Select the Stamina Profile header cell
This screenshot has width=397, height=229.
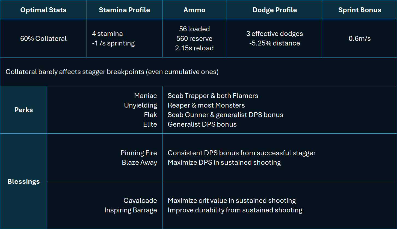[x=125, y=10]
